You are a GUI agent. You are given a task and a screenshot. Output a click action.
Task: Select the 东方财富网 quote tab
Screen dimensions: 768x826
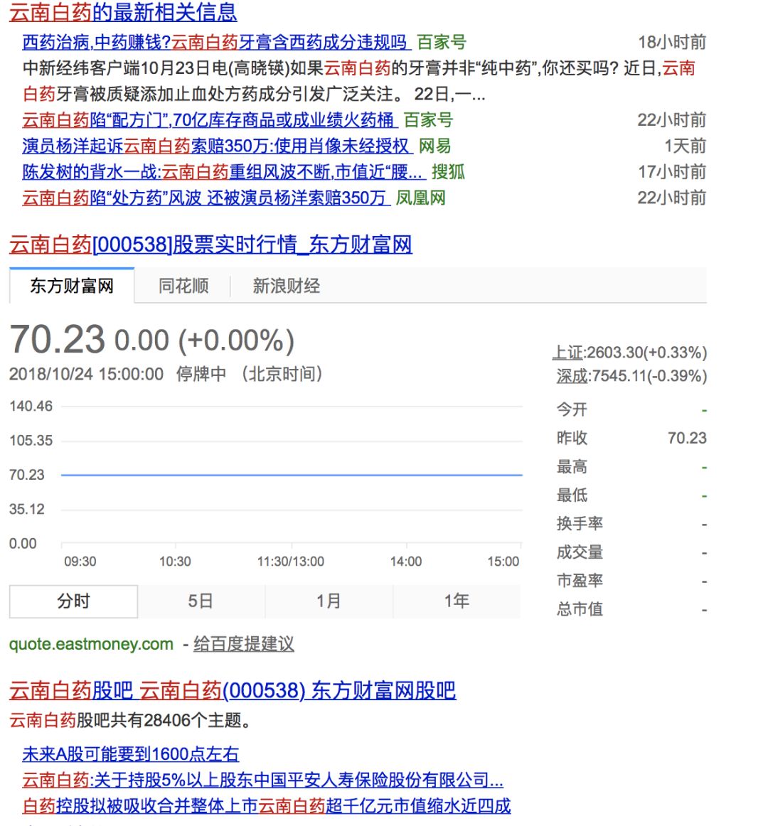(x=70, y=286)
